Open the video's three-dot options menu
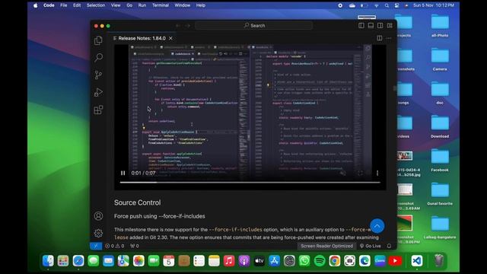Image resolution: width=487 pixels, height=274 pixels. [x=377, y=173]
